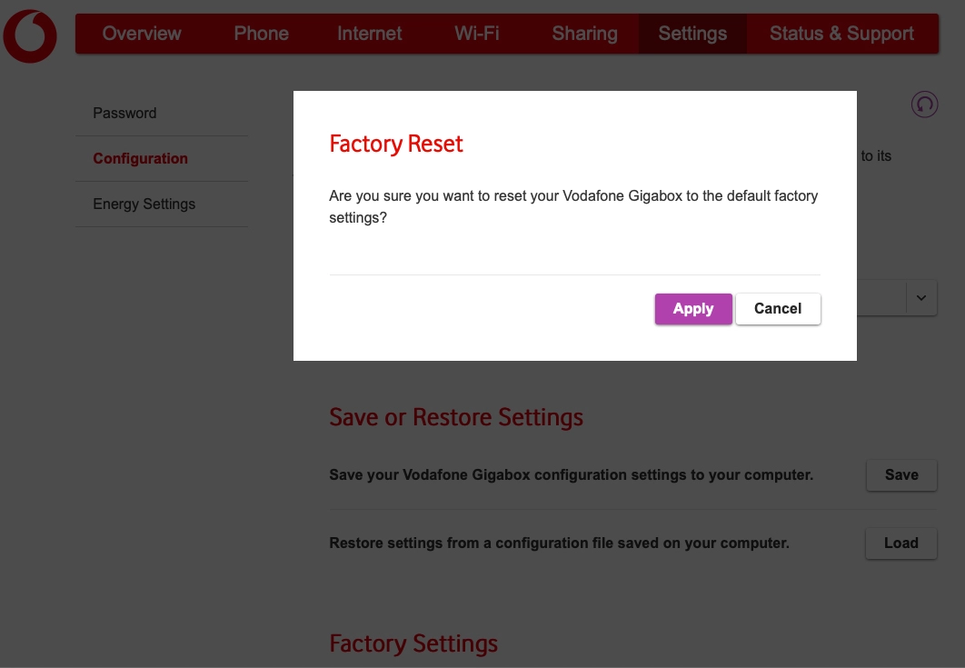The height and width of the screenshot is (668, 965).
Task: Open the Sharing tab
Action: click(x=584, y=34)
